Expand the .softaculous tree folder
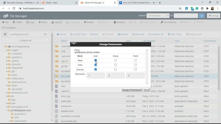This screenshot has width=221, height=124. point(7,79)
